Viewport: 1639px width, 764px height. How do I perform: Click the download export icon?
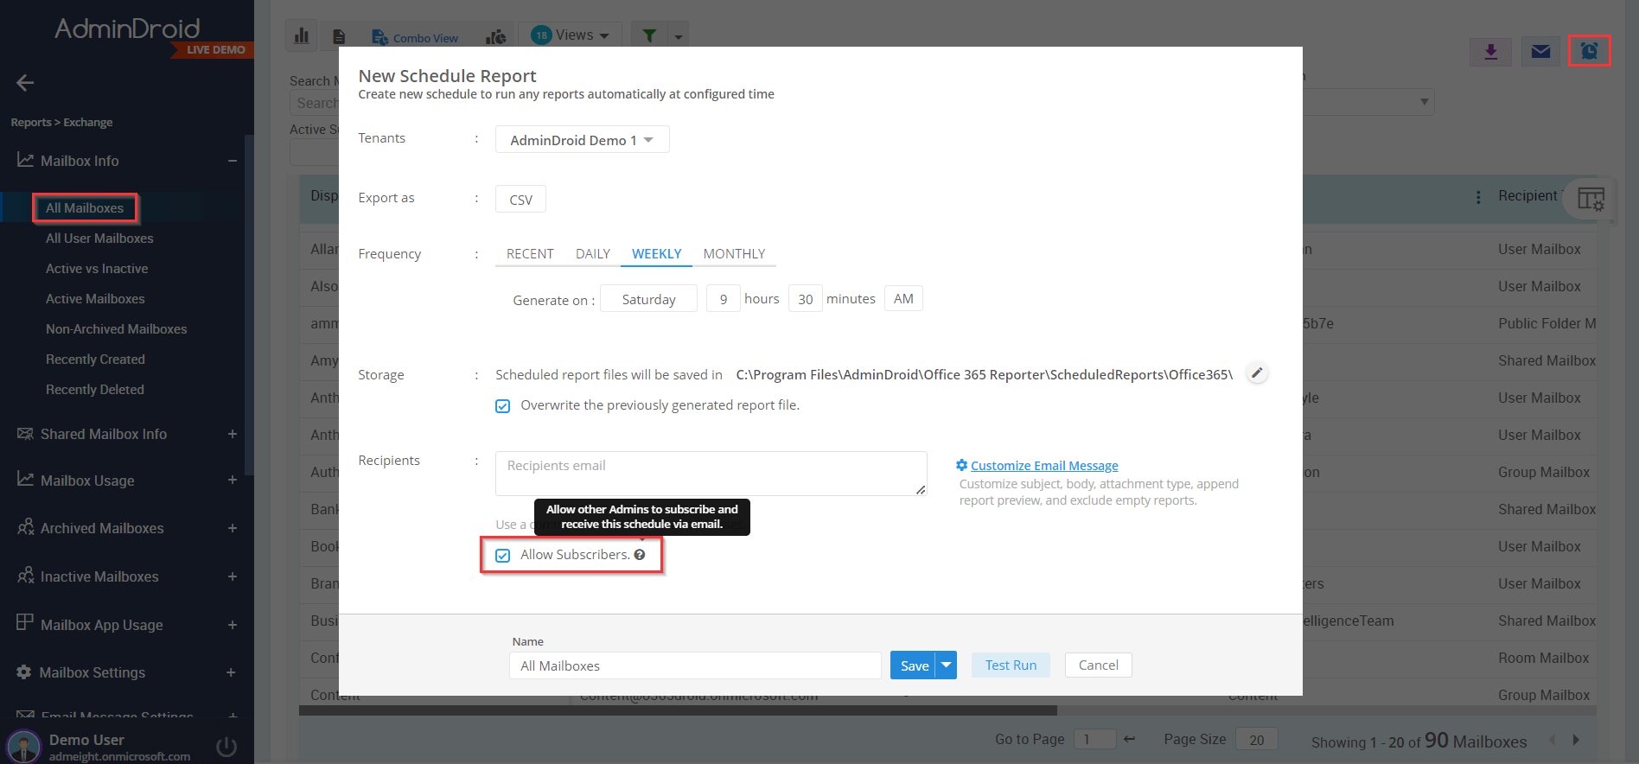pyautogui.click(x=1491, y=52)
